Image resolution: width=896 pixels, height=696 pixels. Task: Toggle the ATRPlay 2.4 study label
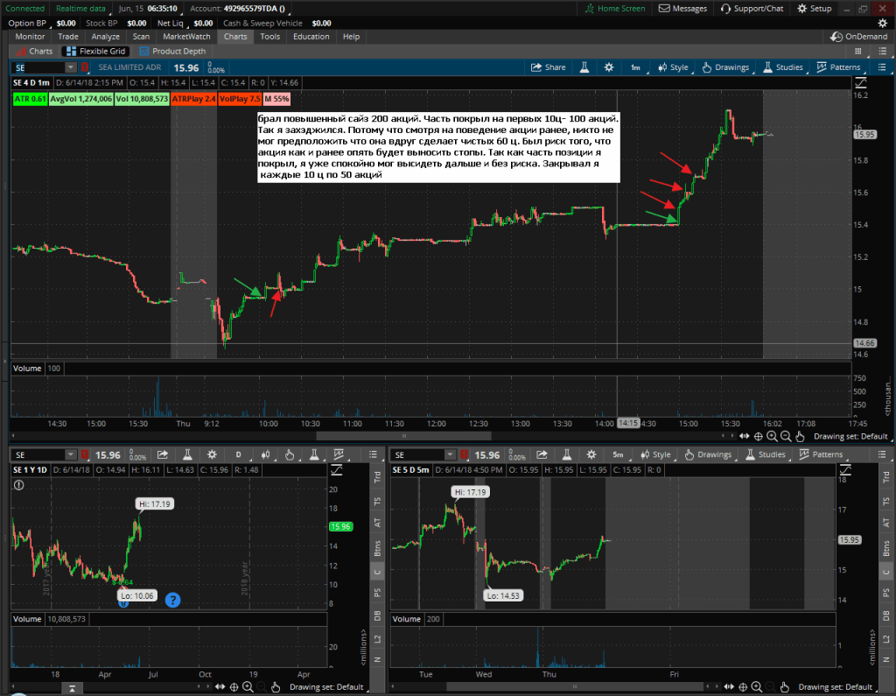coord(193,99)
